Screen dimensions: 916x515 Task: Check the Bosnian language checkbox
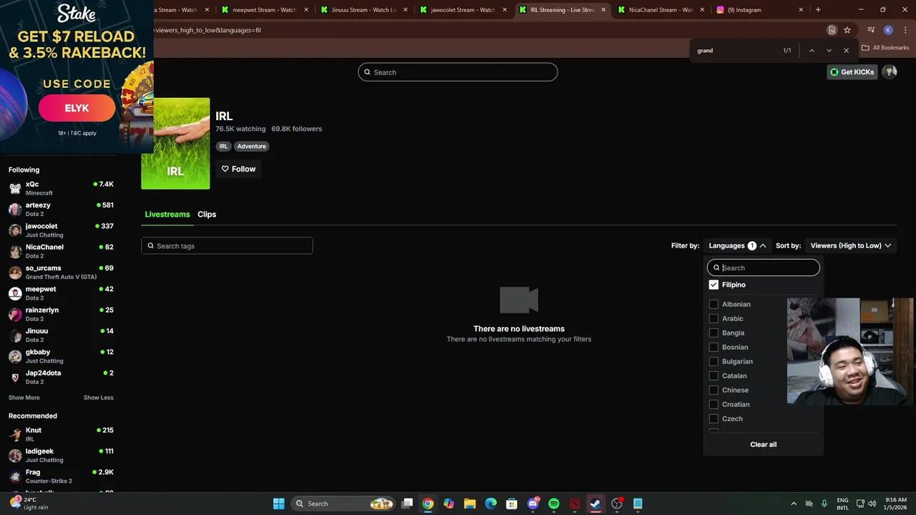[x=713, y=347]
